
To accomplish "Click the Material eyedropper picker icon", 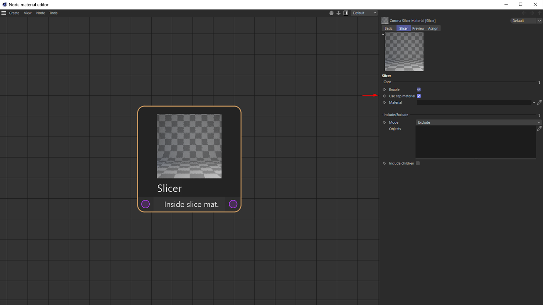I will tap(539, 102).
